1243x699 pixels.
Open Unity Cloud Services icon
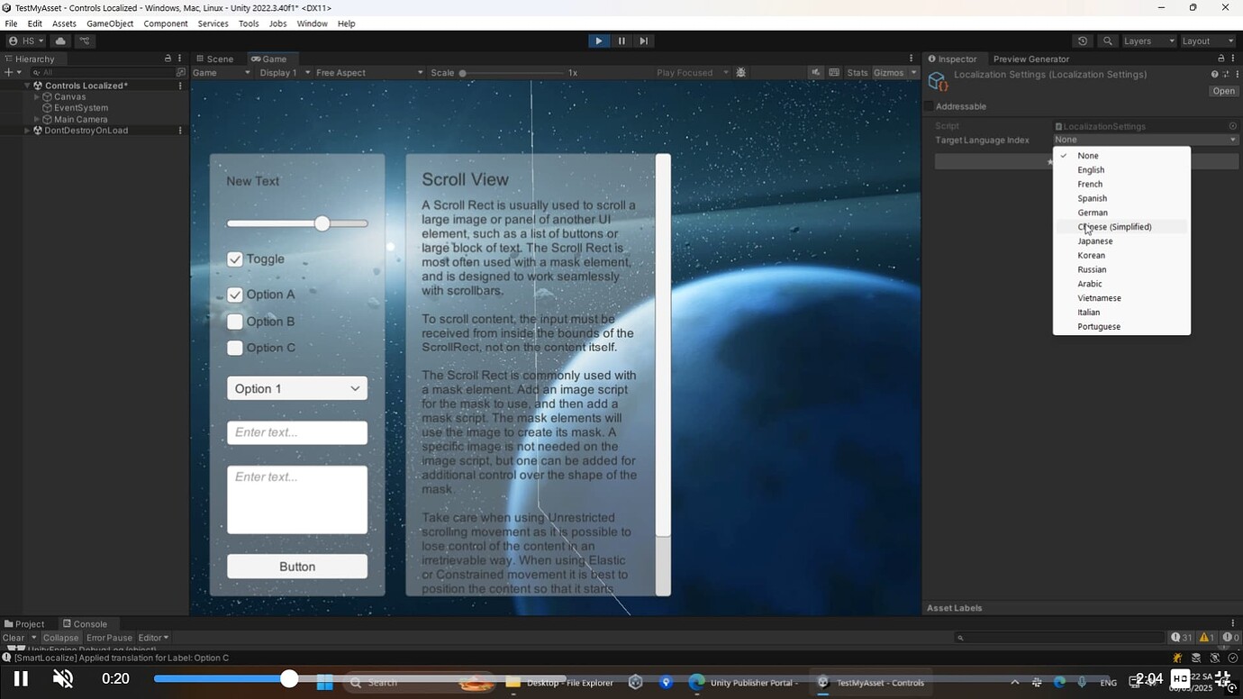59,41
